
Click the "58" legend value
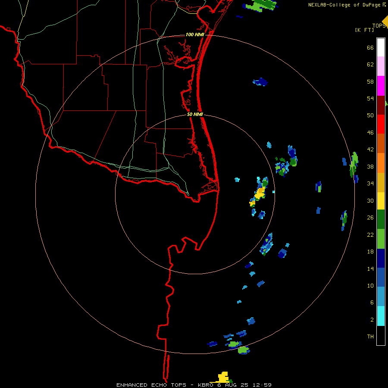(370, 81)
